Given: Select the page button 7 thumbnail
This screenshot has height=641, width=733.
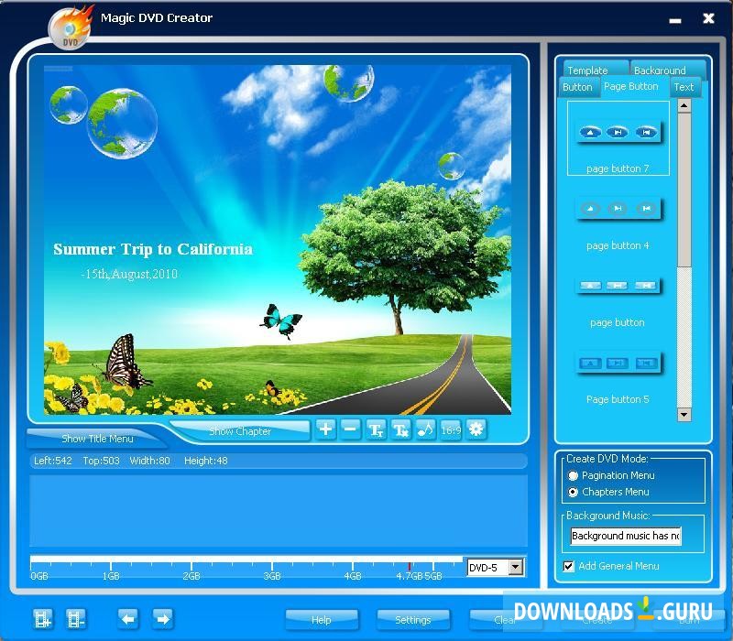Looking at the screenshot, I should coord(618,137).
